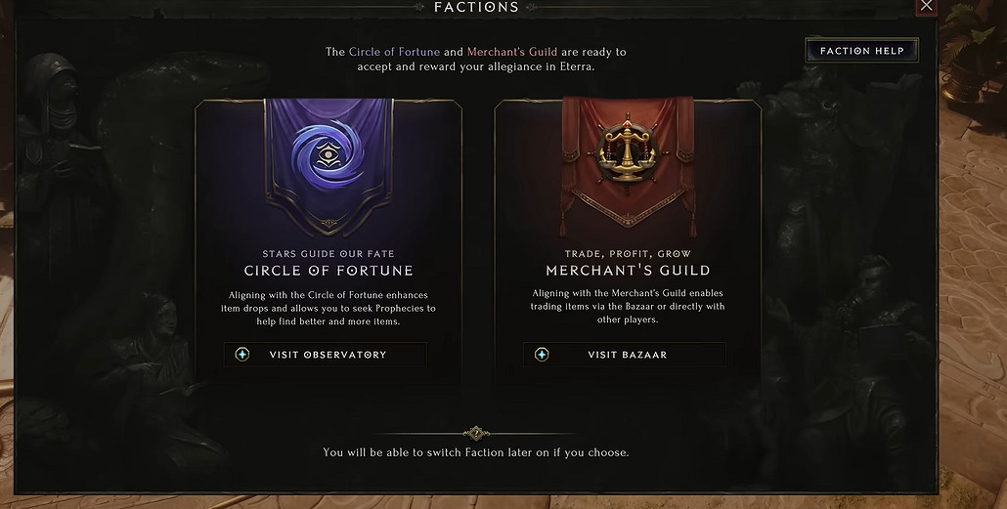Click the Merchant's Guild description paragraph

(628, 306)
